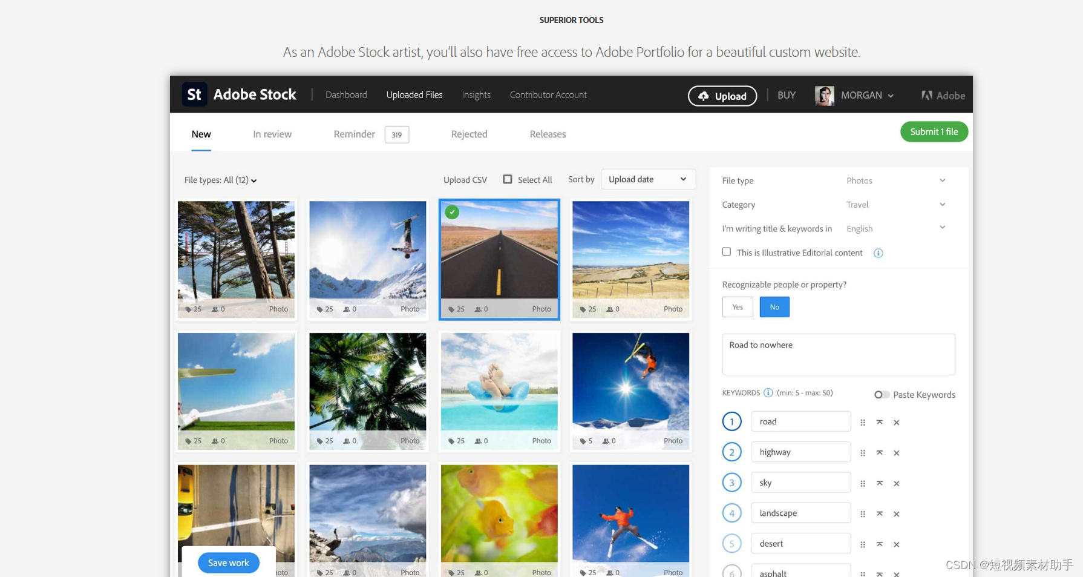Open Contributor Account nav item
This screenshot has width=1083, height=577.
point(548,94)
